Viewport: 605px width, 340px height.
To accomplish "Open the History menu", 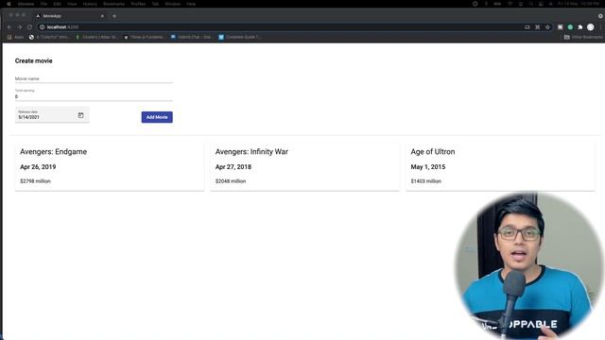I will tap(90, 4).
